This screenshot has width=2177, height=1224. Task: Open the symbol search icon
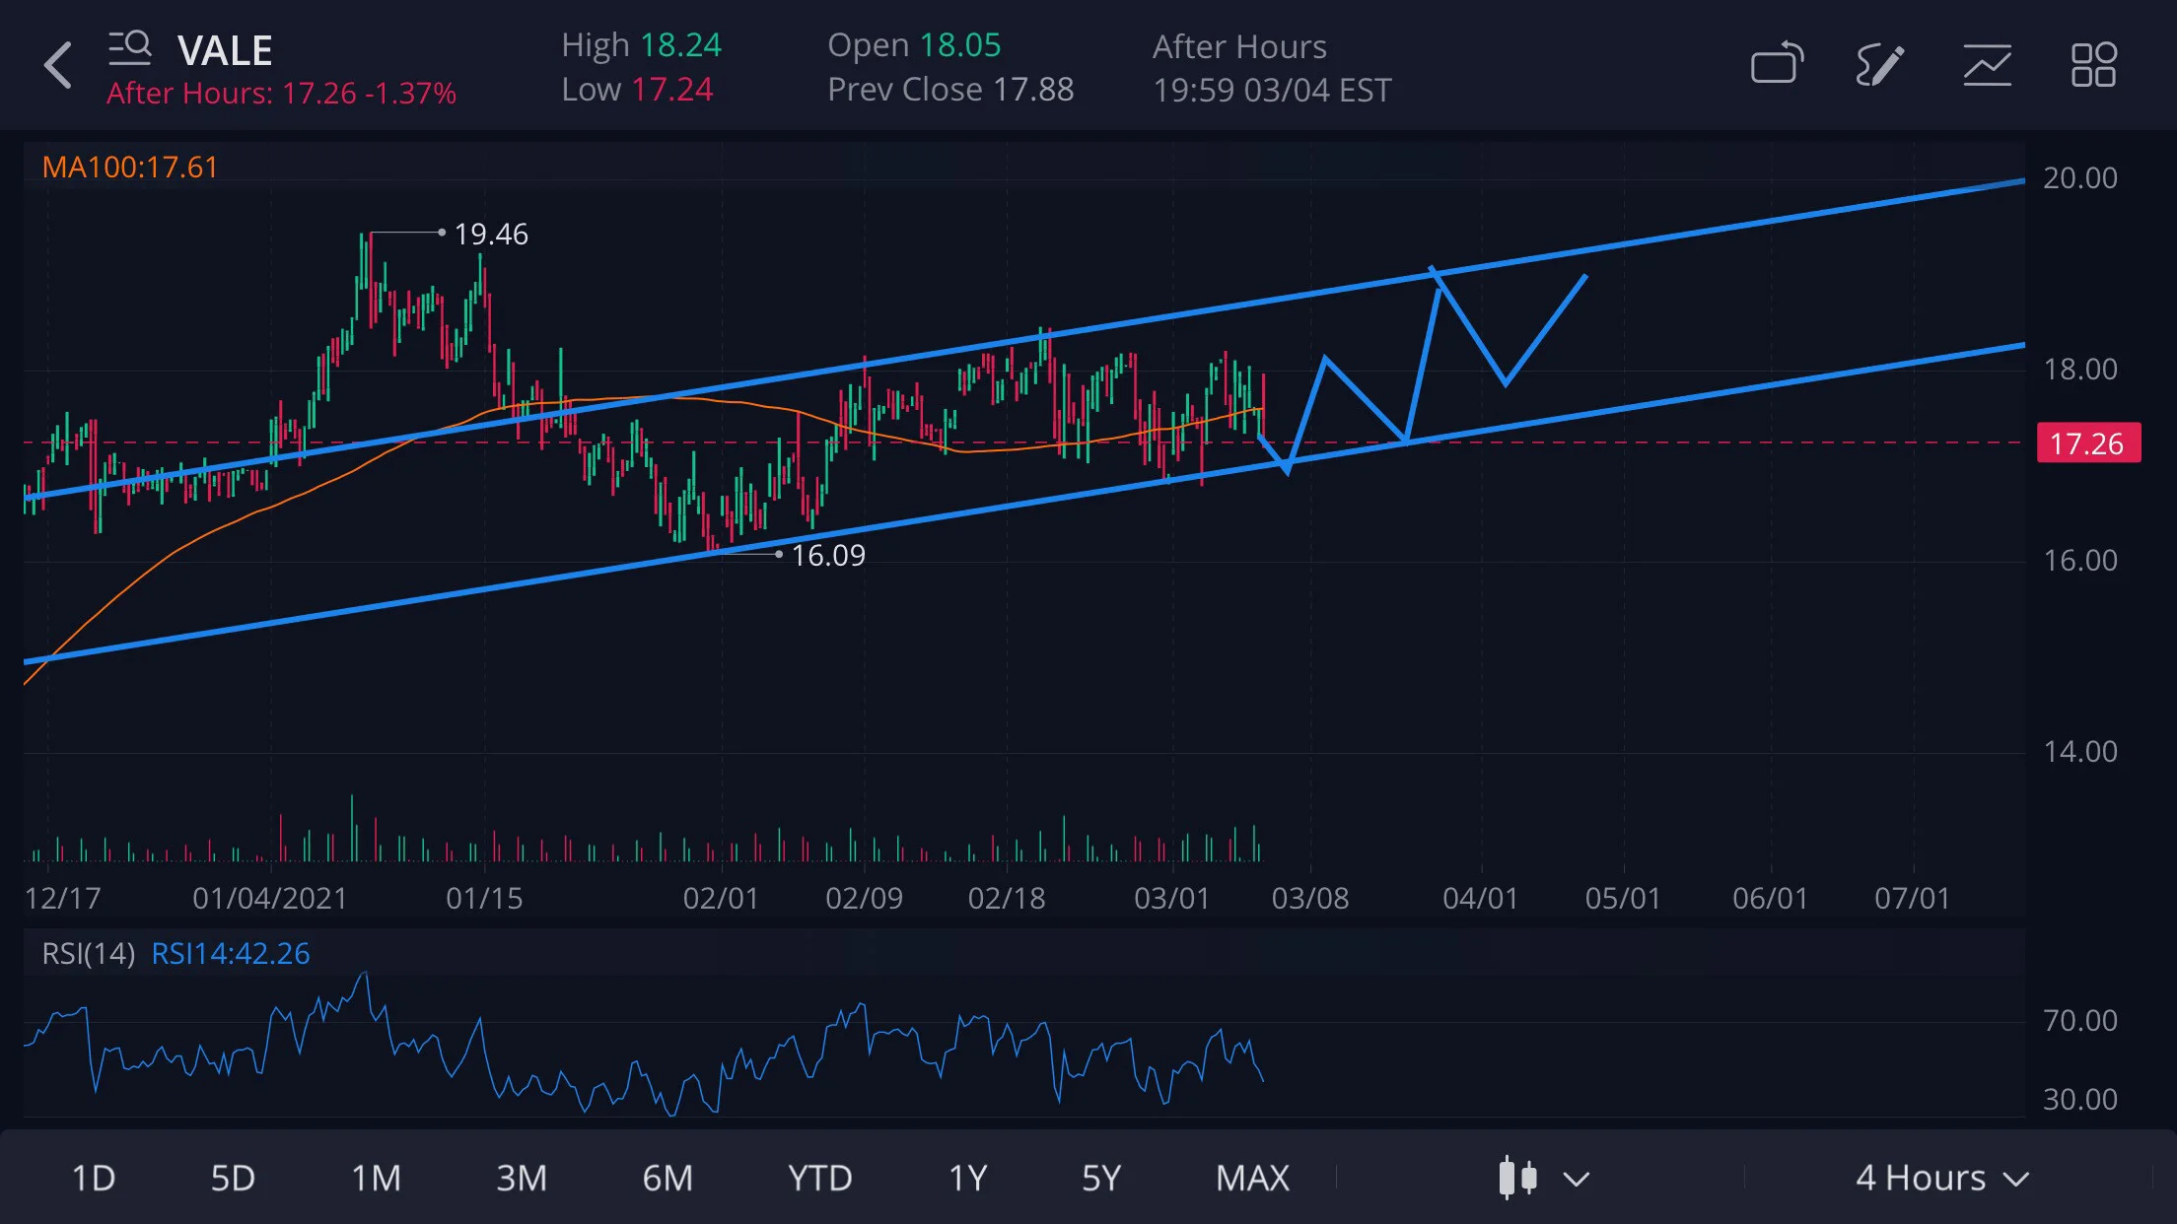click(x=129, y=46)
